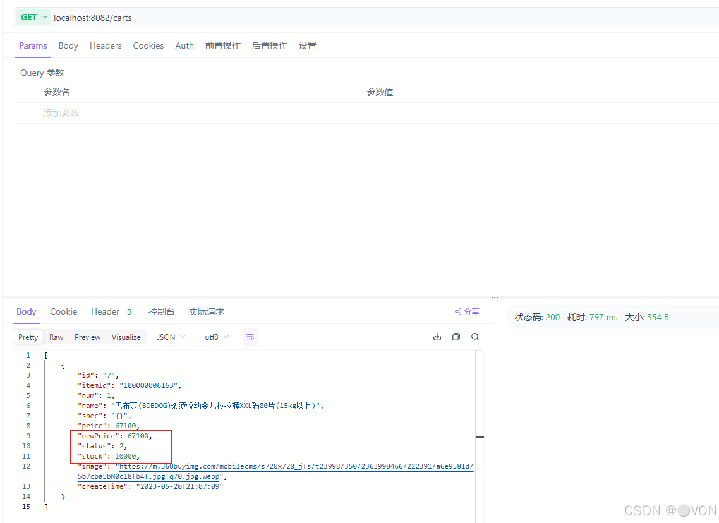Select the Preview view mode
Image resolution: width=719 pixels, height=523 pixels.
click(88, 337)
